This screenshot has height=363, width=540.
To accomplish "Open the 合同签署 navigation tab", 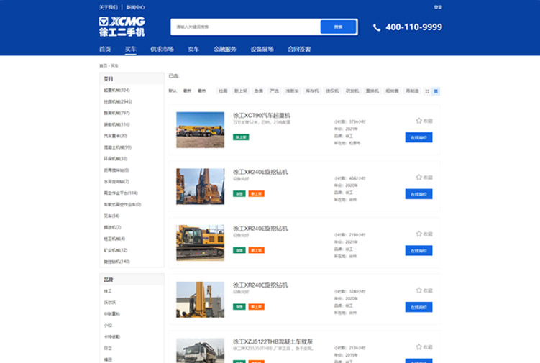I will 299,50.
